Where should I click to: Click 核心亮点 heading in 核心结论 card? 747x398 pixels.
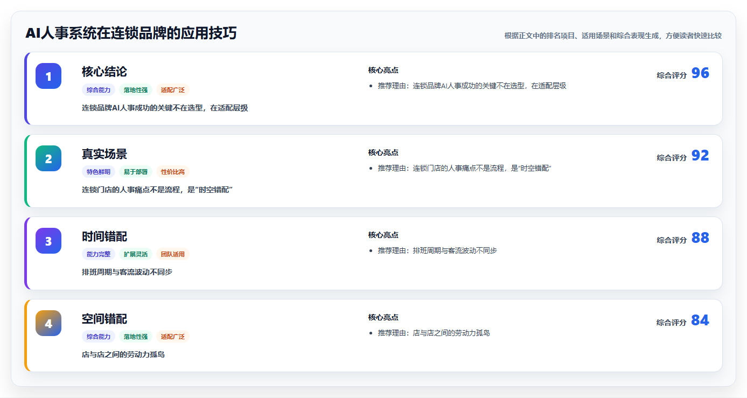tap(383, 71)
